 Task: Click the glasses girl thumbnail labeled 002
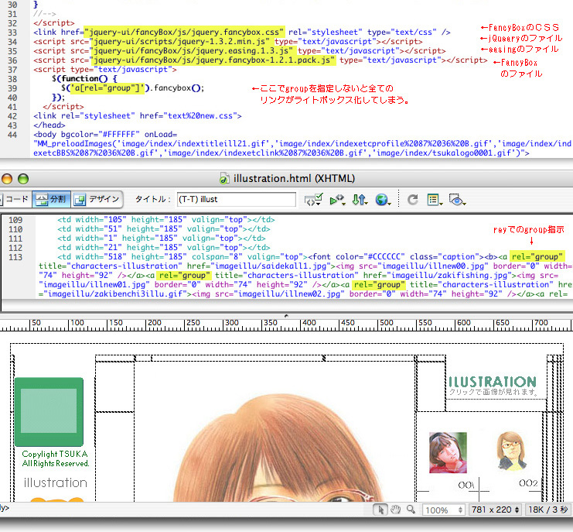click(511, 451)
